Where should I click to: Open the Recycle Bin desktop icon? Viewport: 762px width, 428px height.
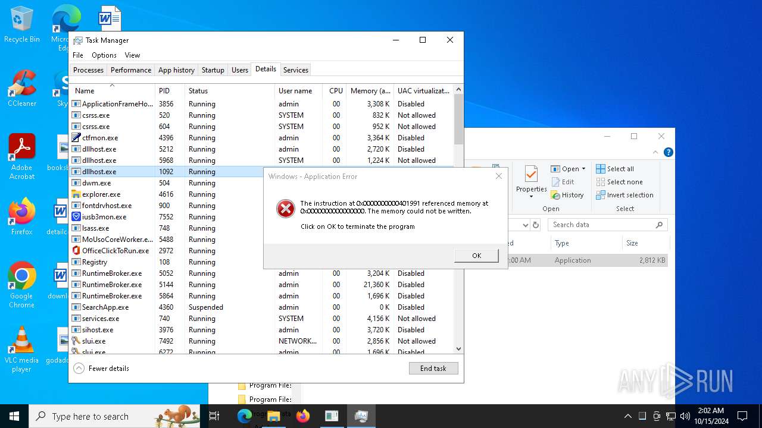[x=22, y=24]
